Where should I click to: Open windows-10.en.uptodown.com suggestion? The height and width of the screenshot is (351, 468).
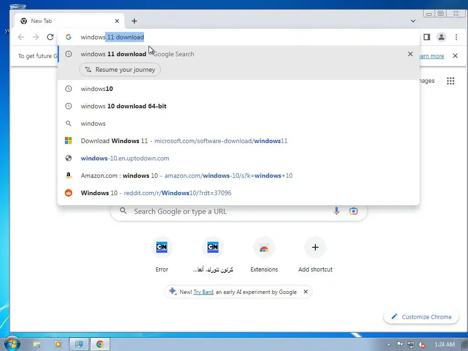pyautogui.click(x=239, y=158)
